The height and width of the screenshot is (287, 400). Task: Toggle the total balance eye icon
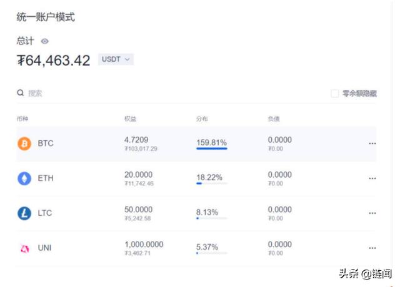coord(44,41)
